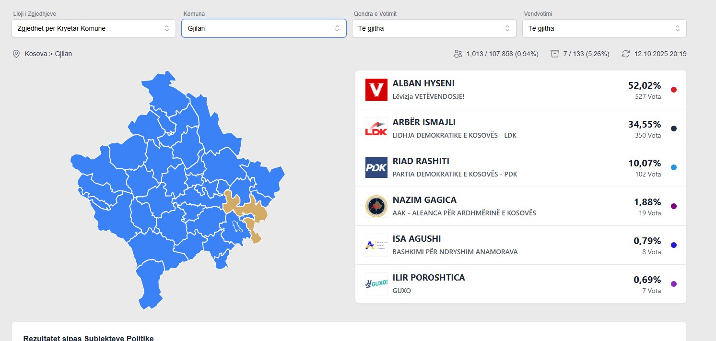Click the location pin icon
Viewport: 716px width, 341px height.
pos(16,54)
